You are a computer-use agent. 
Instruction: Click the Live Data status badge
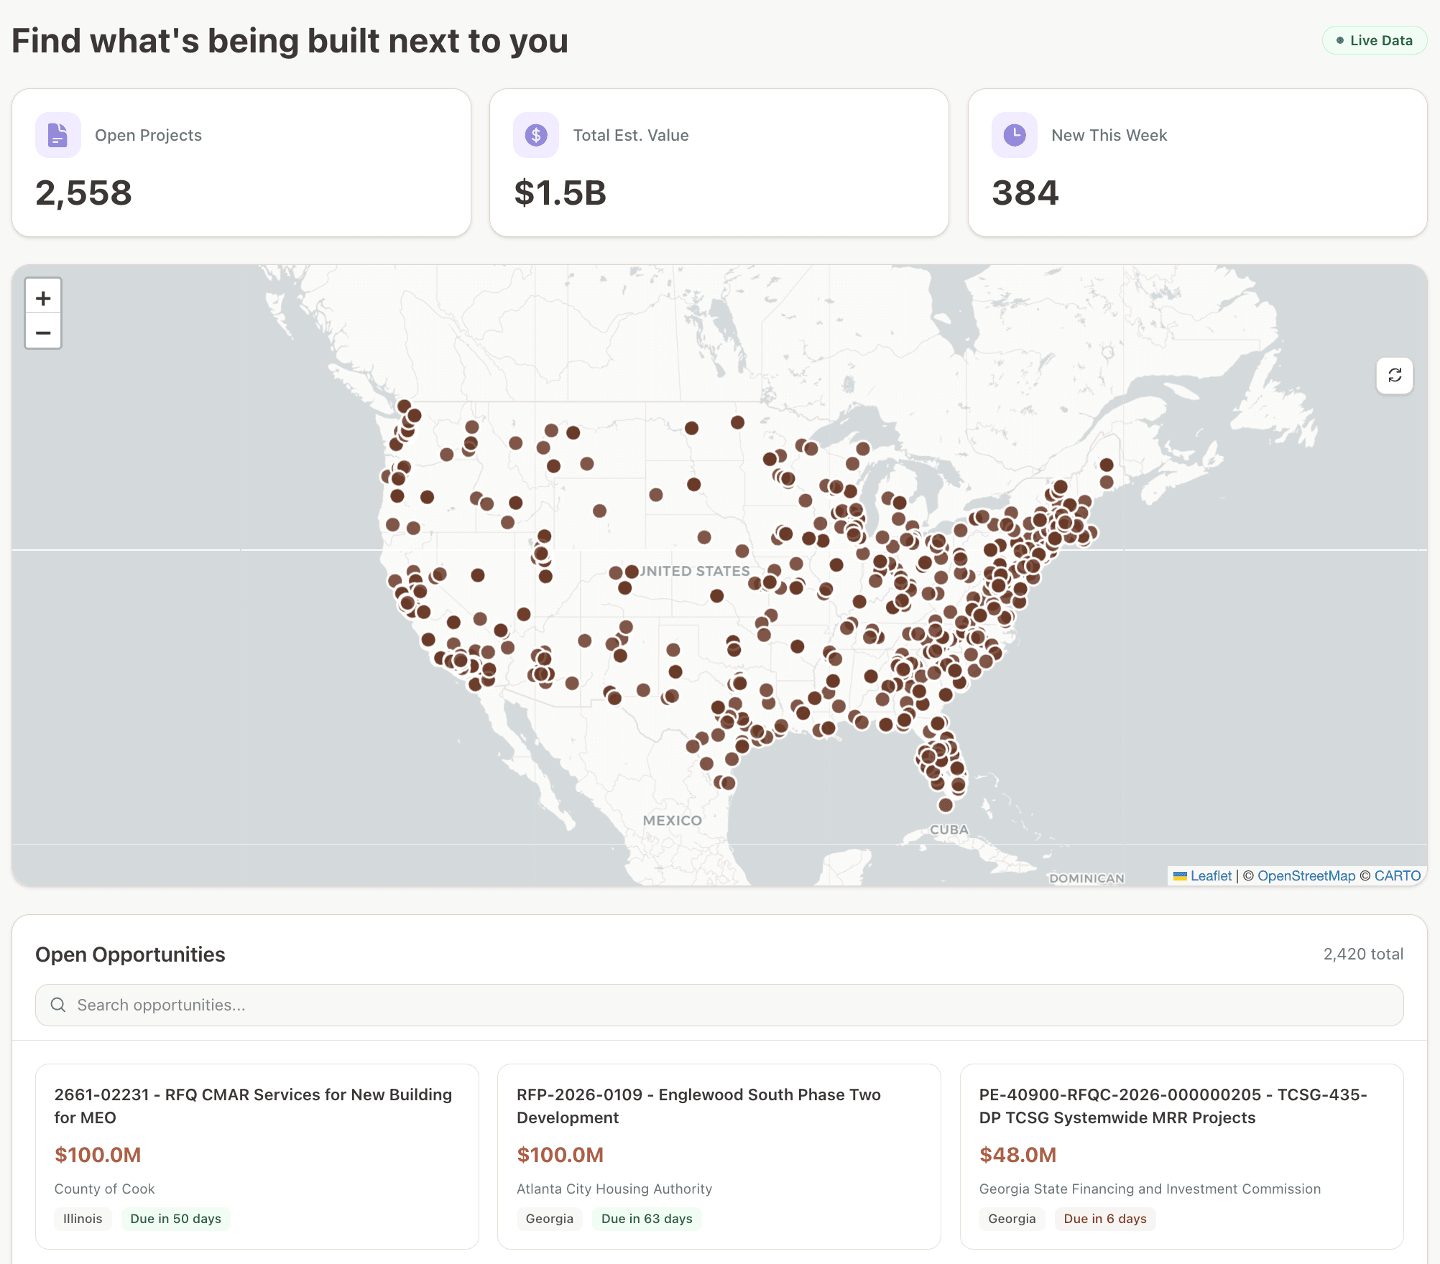click(1374, 40)
